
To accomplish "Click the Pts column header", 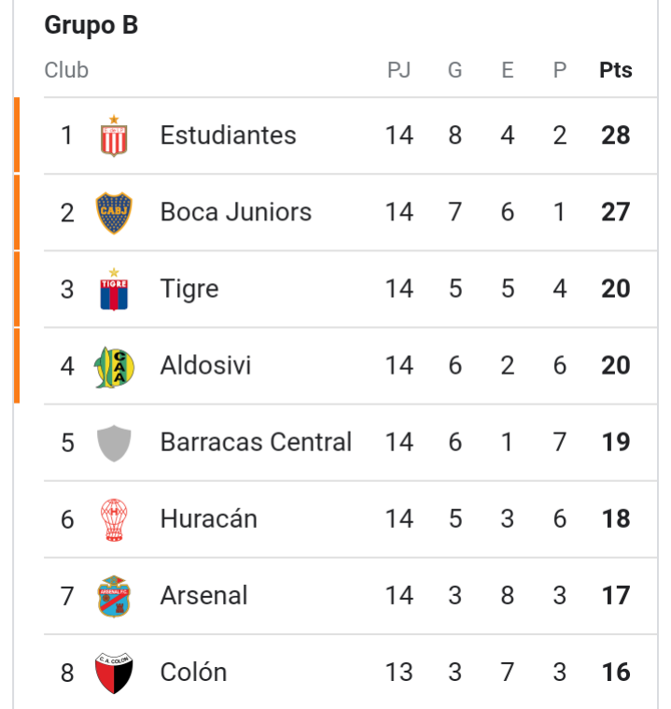I will point(615,70).
